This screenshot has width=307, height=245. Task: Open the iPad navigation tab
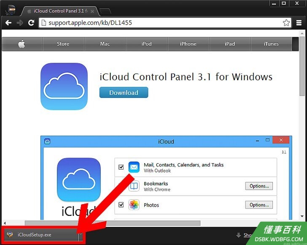coord(230,44)
